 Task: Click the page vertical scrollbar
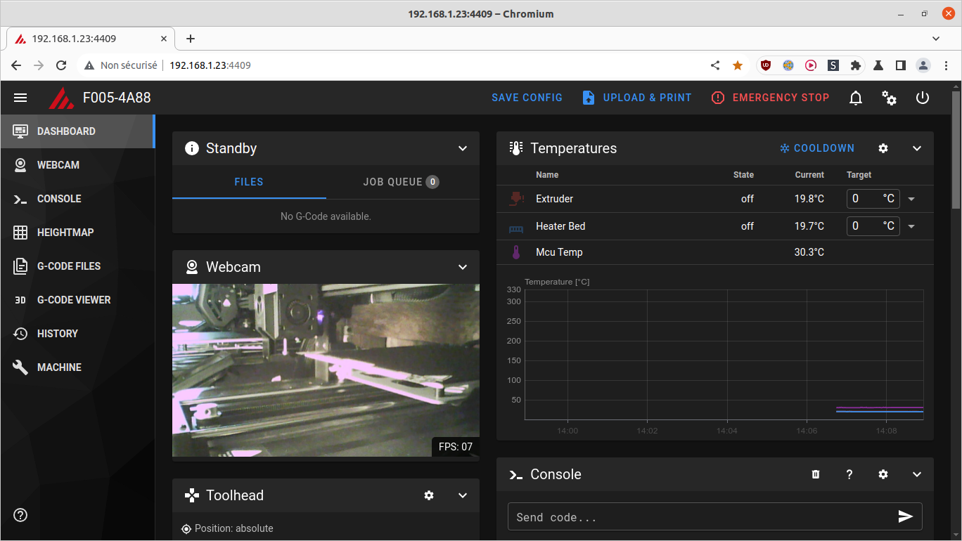956,150
